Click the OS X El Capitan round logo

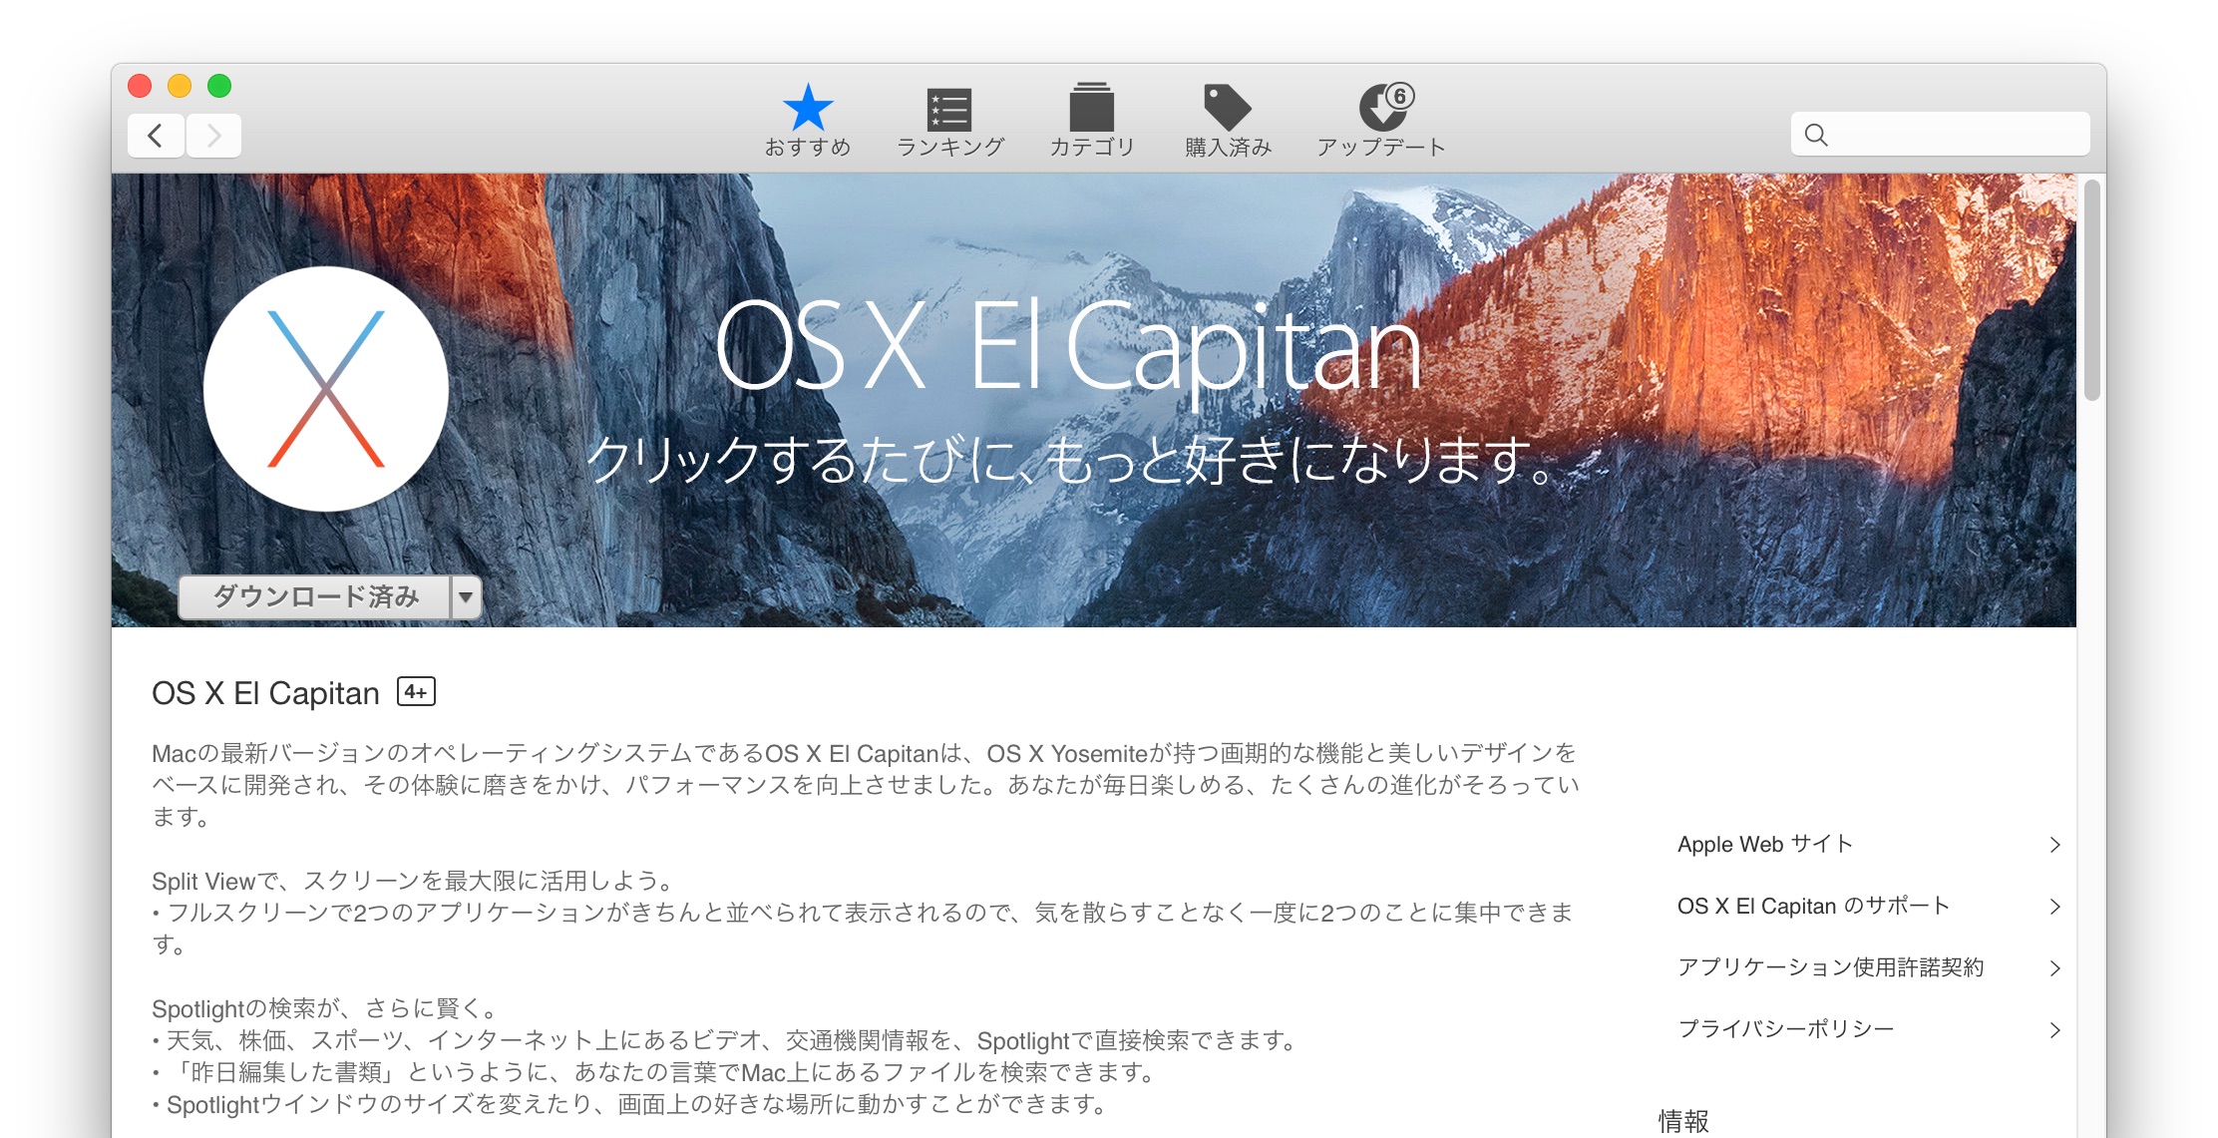point(326,388)
